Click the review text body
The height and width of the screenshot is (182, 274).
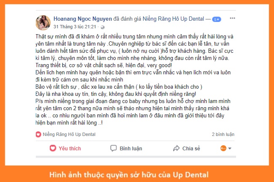coord(134,80)
